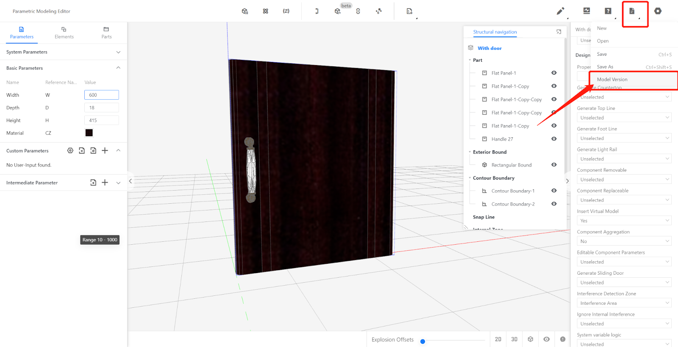This screenshot has width=678, height=347.
Task: Pop out the Structural navigation panel
Action: [559, 32]
